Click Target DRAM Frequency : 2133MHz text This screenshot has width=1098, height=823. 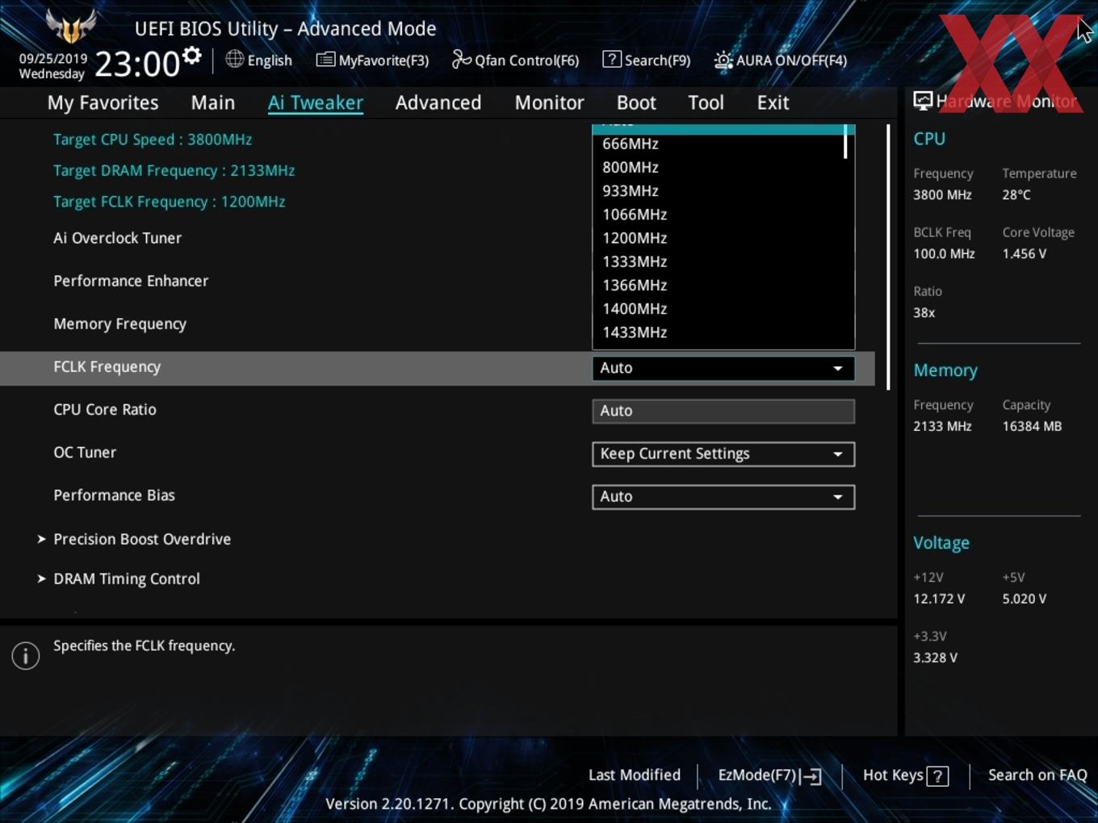pyautogui.click(x=174, y=171)
